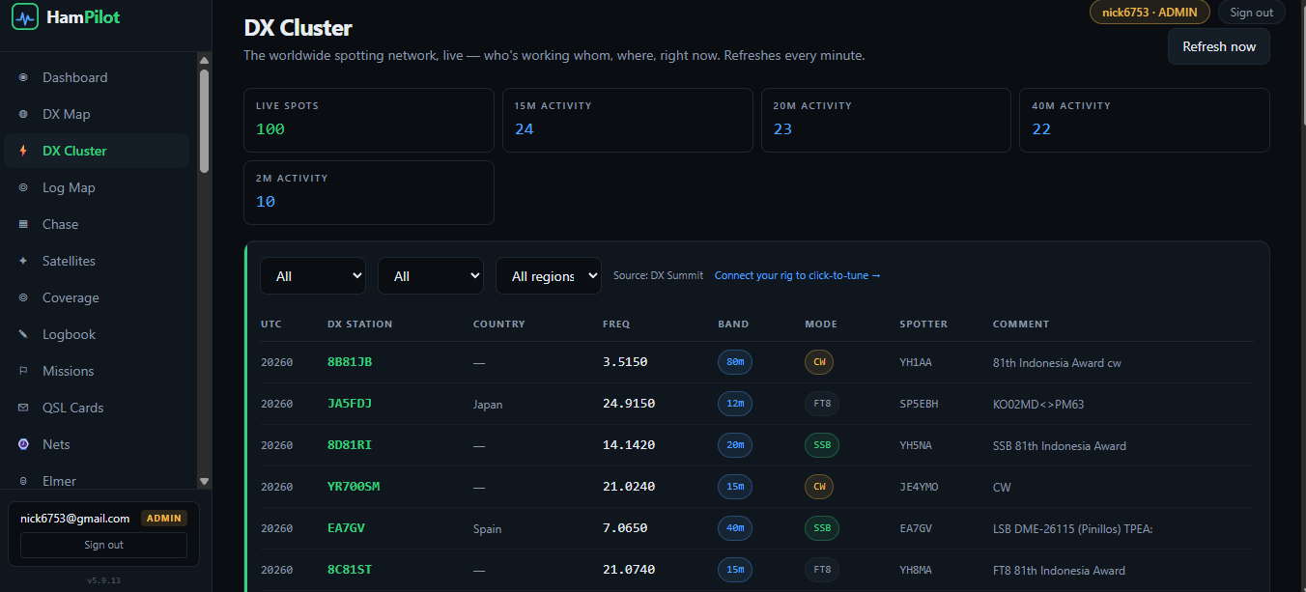Click the Elmer sidebar icon

[x=23, y=481]
